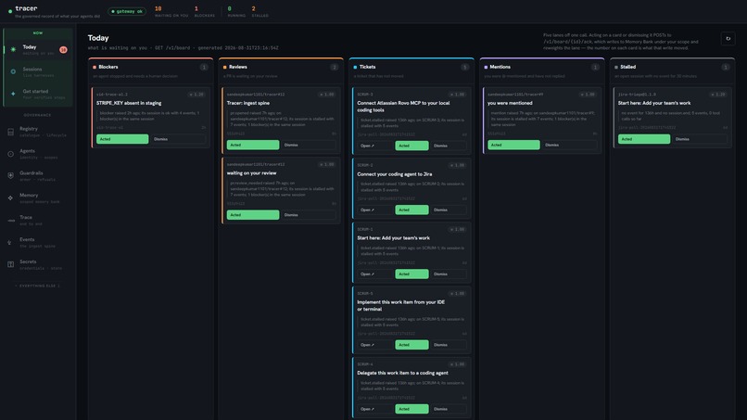Click the Guardrails shield icon
Image resolution: width=747 pixels, height=420 pixels.
pyautogui.click(x=10, y=176)
